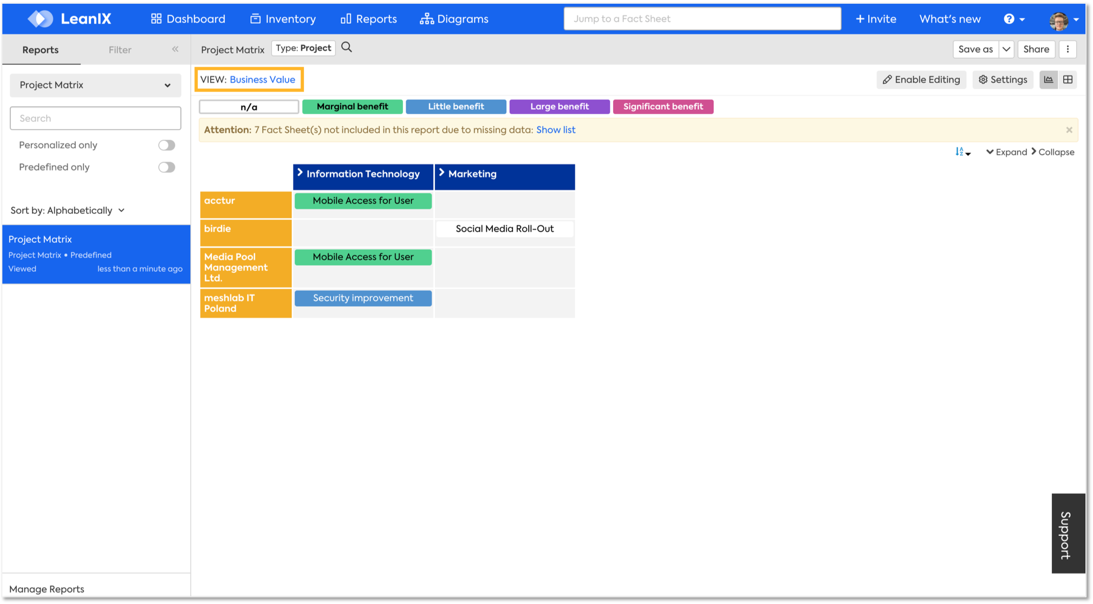Collapse the sidebar with the double-chevron icon

(175, 49)
